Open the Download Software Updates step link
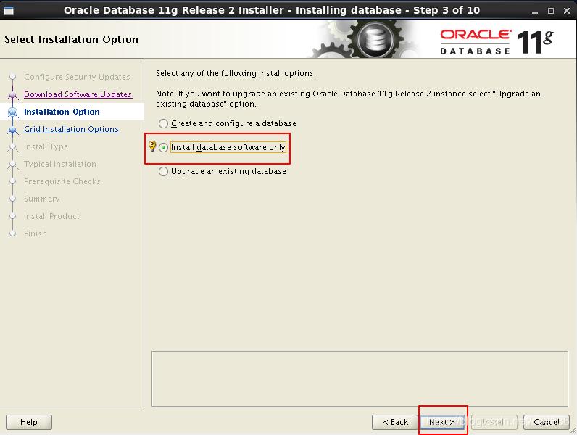Screen dimensions: 577x435 (x=78, y=94)
